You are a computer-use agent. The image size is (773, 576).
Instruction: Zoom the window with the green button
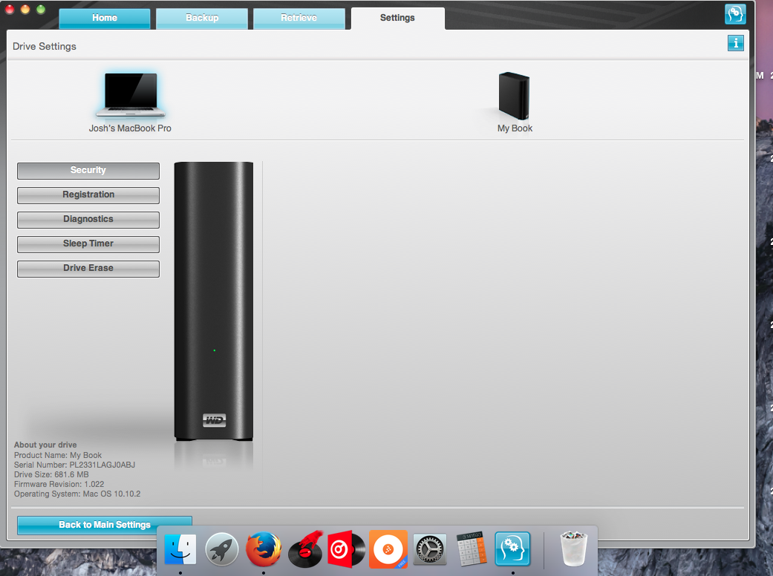pos(41,9)
